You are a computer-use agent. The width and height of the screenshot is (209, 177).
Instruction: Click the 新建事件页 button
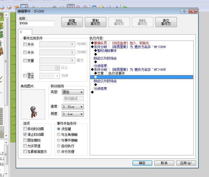(72, 22)
